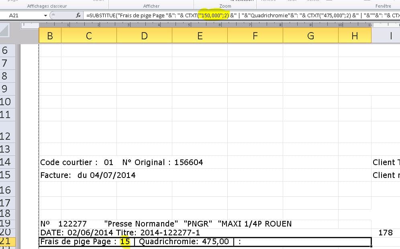Screen dimensions: 400x249
Task: Click the cell containing 178
Action: (386, 233)
